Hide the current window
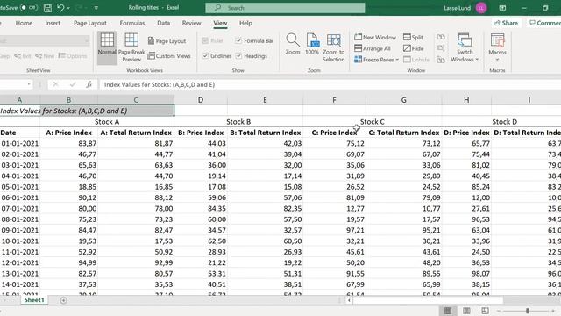This screenshot has width=561, height=316. [413, 48]
